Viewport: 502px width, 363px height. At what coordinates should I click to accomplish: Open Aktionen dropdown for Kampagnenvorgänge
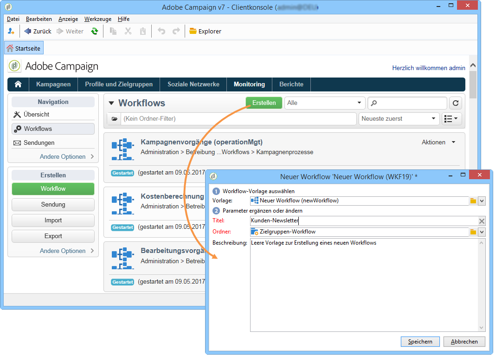click(438, 142)
